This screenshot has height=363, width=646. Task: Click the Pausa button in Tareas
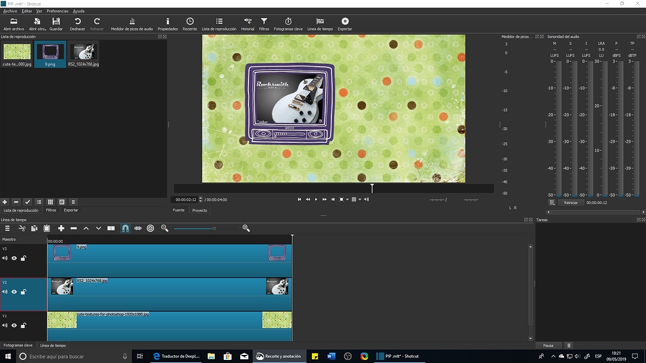tap(549, 346)
